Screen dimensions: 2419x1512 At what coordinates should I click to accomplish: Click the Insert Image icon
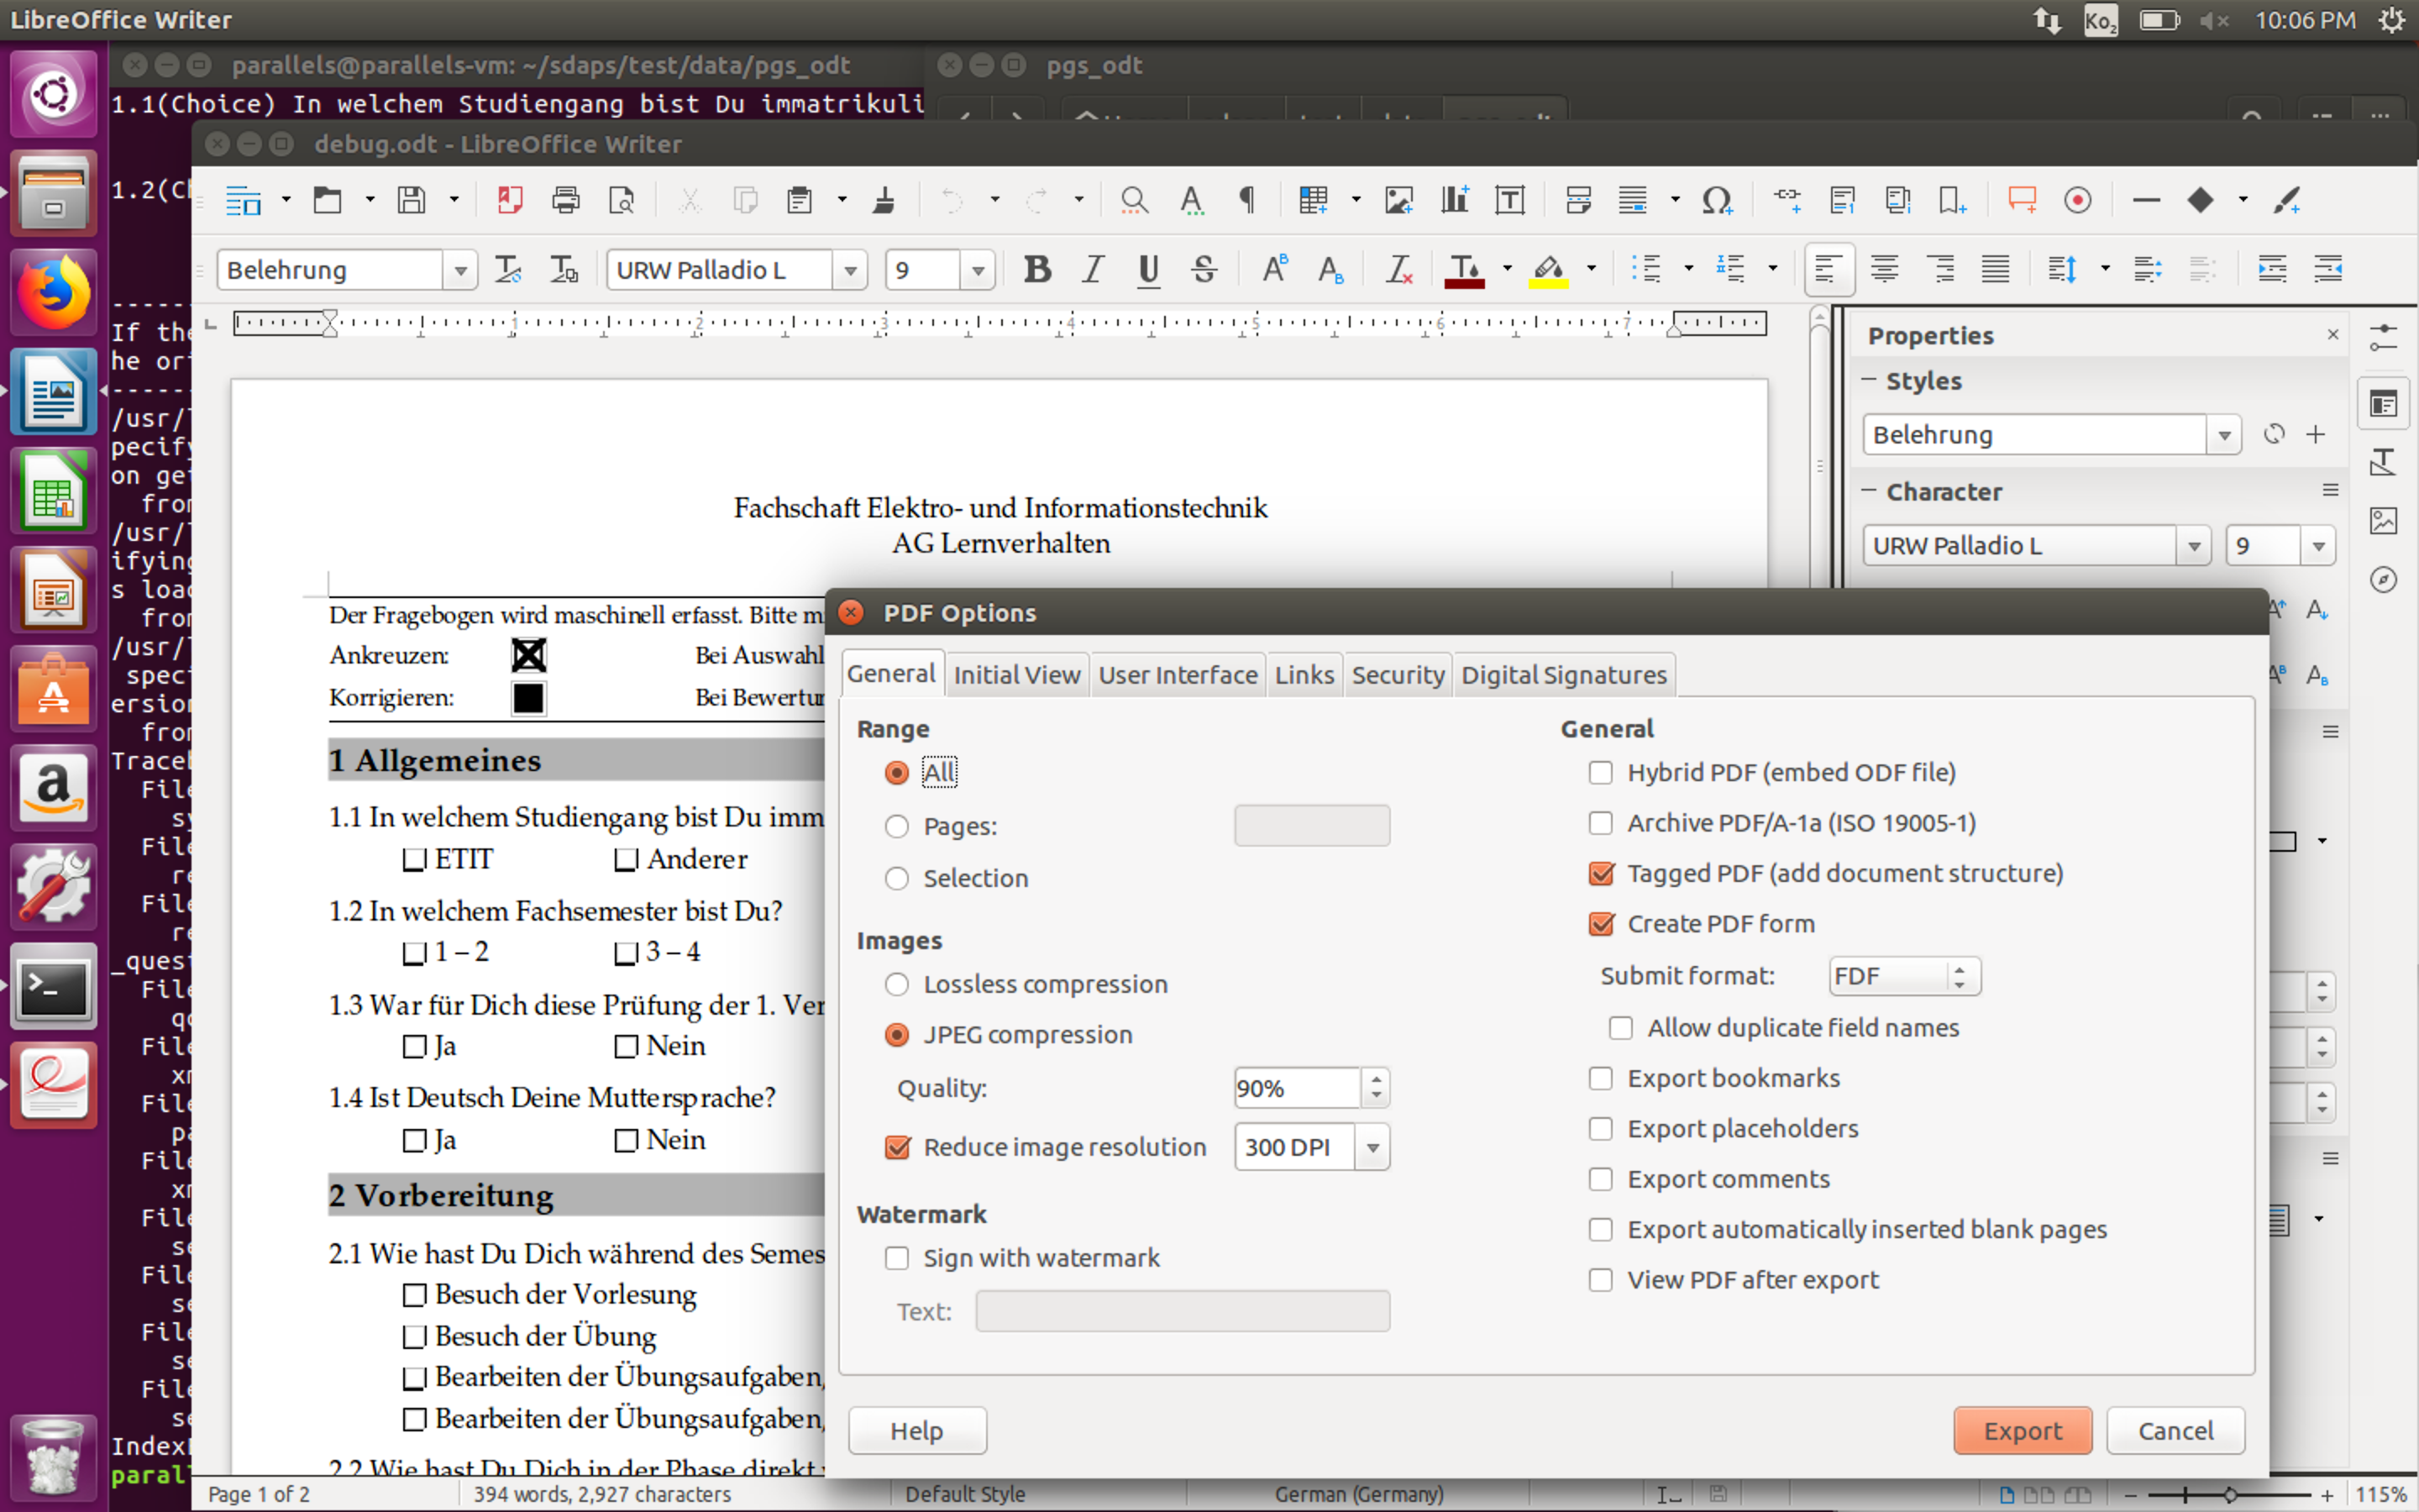(x=1398, y=200)
